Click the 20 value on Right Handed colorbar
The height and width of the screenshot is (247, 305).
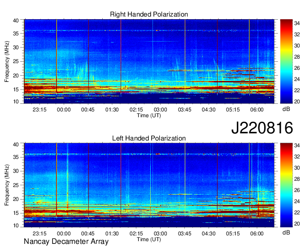297,102
